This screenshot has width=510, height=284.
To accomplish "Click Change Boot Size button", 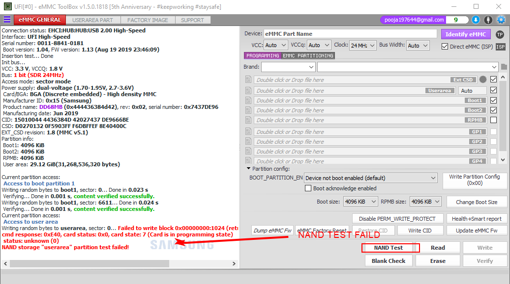I will point(477,202).
